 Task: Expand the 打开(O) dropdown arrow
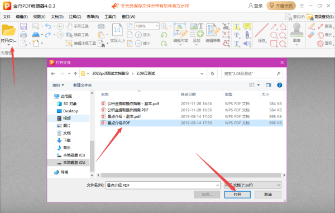click(8, 45)
